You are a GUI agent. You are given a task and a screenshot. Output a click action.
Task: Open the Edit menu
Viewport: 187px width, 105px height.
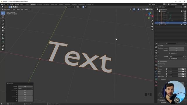tap(8, 4)
